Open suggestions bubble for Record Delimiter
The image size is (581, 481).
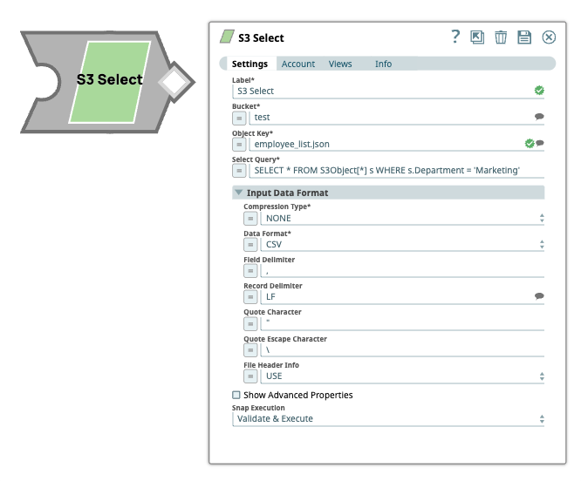[x=539, y=296]
